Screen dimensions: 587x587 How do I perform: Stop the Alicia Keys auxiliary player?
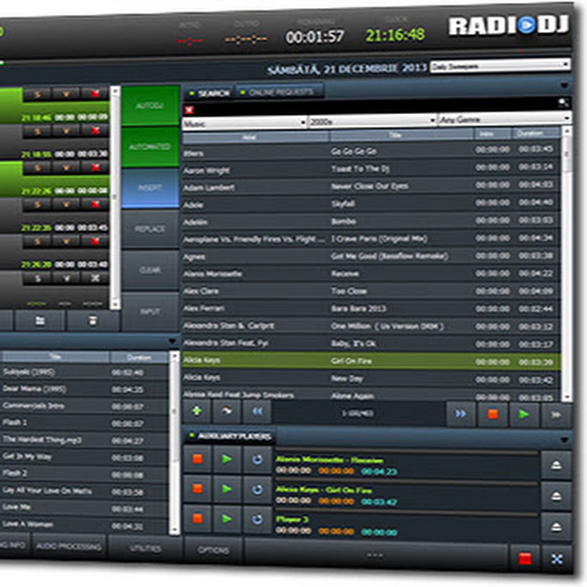pyautogui.click(x=197, y=489)
